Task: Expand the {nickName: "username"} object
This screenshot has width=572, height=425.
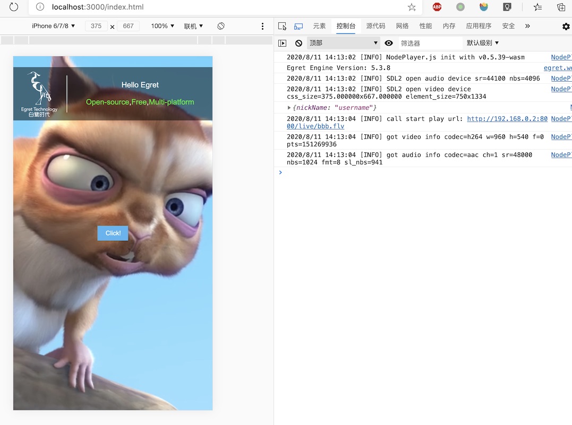Action: (x=289, y=108)
